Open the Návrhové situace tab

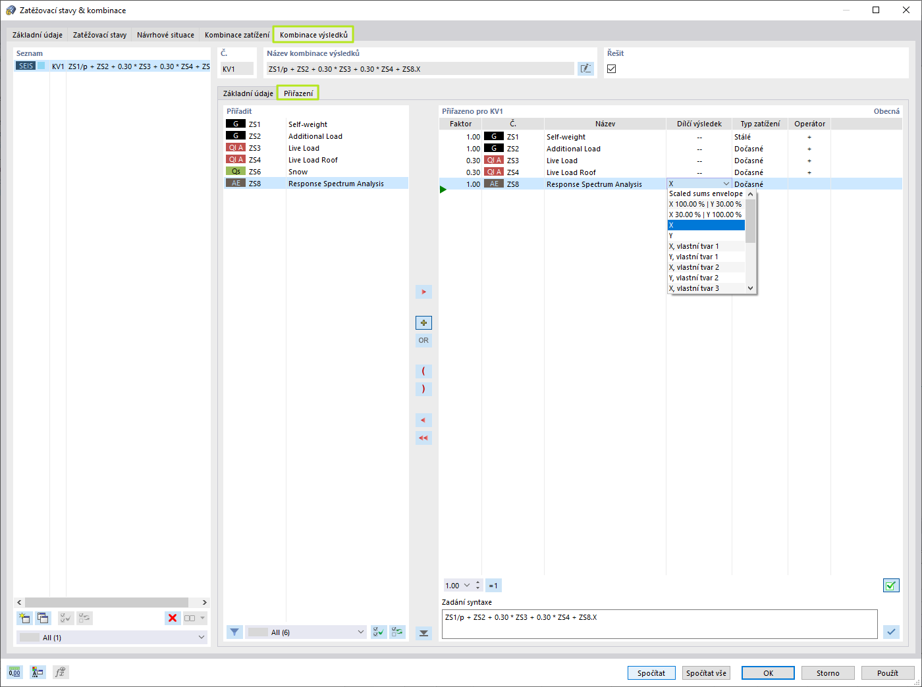pos(165,35)
